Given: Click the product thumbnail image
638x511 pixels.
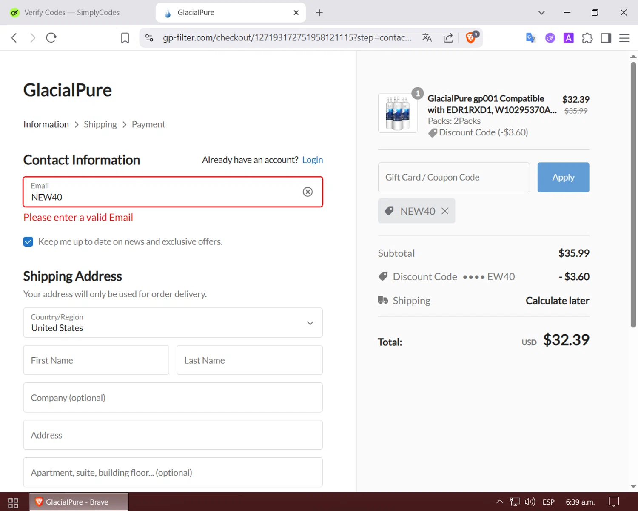Looking at the screenshot, I should 398,113.
